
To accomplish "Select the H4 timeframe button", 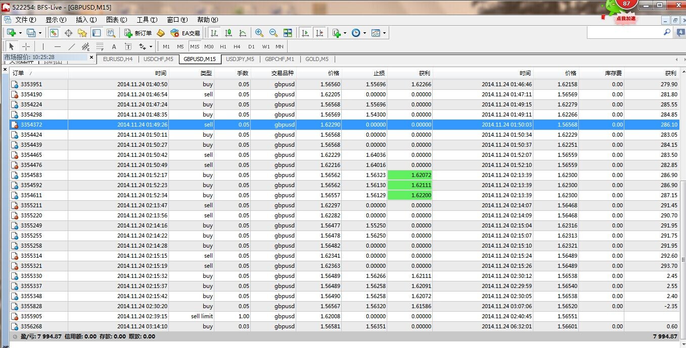I will tap(237, 47).
